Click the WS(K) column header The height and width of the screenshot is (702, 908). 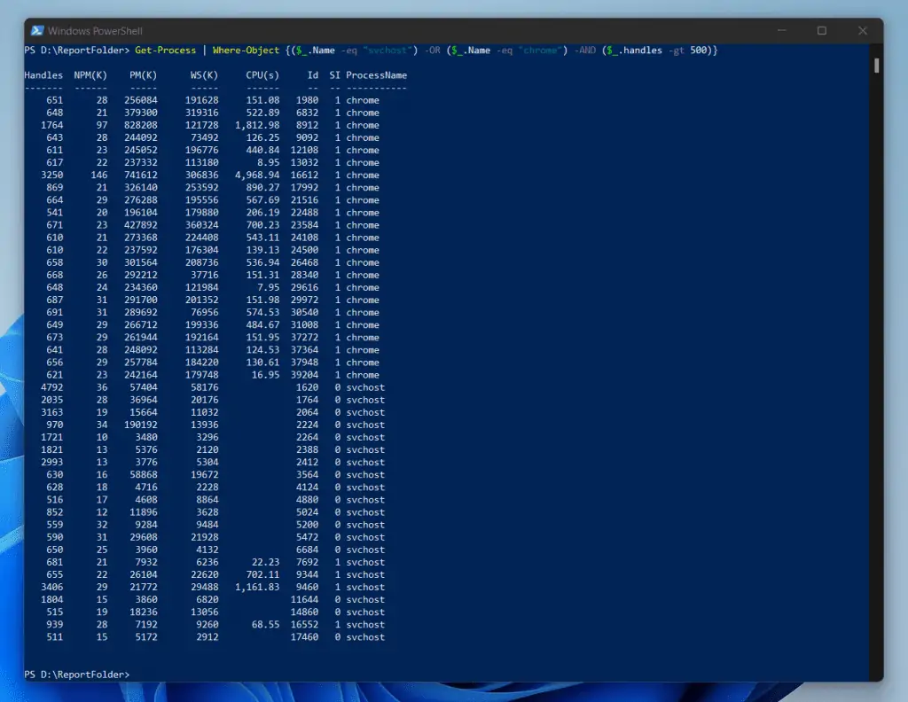(204, 75)
